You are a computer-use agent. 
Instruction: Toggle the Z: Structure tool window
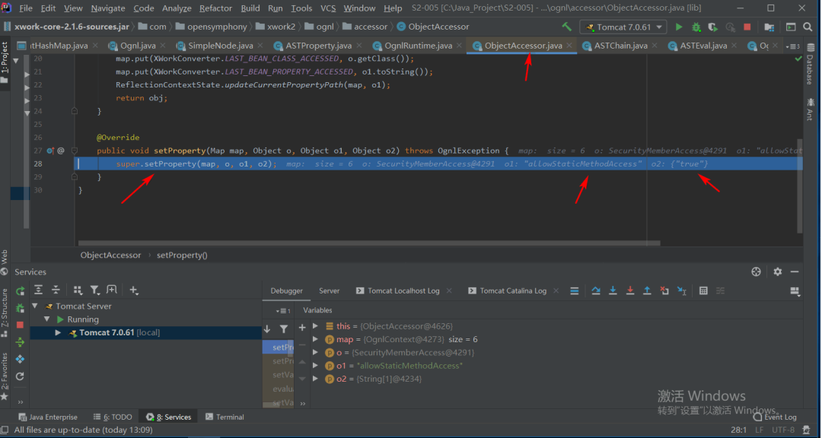5,313
